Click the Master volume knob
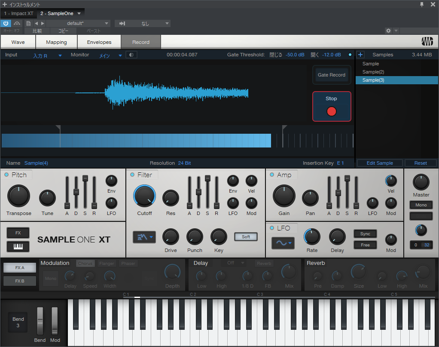The width and height of the screenshot is (439, 347). [x=421, y=182]
